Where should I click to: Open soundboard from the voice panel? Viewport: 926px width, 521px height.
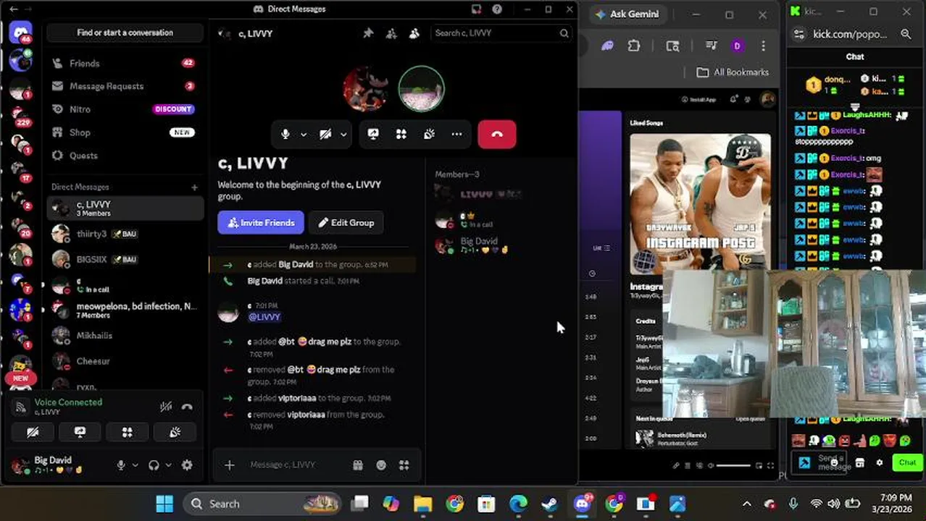(x=175, y=432)
